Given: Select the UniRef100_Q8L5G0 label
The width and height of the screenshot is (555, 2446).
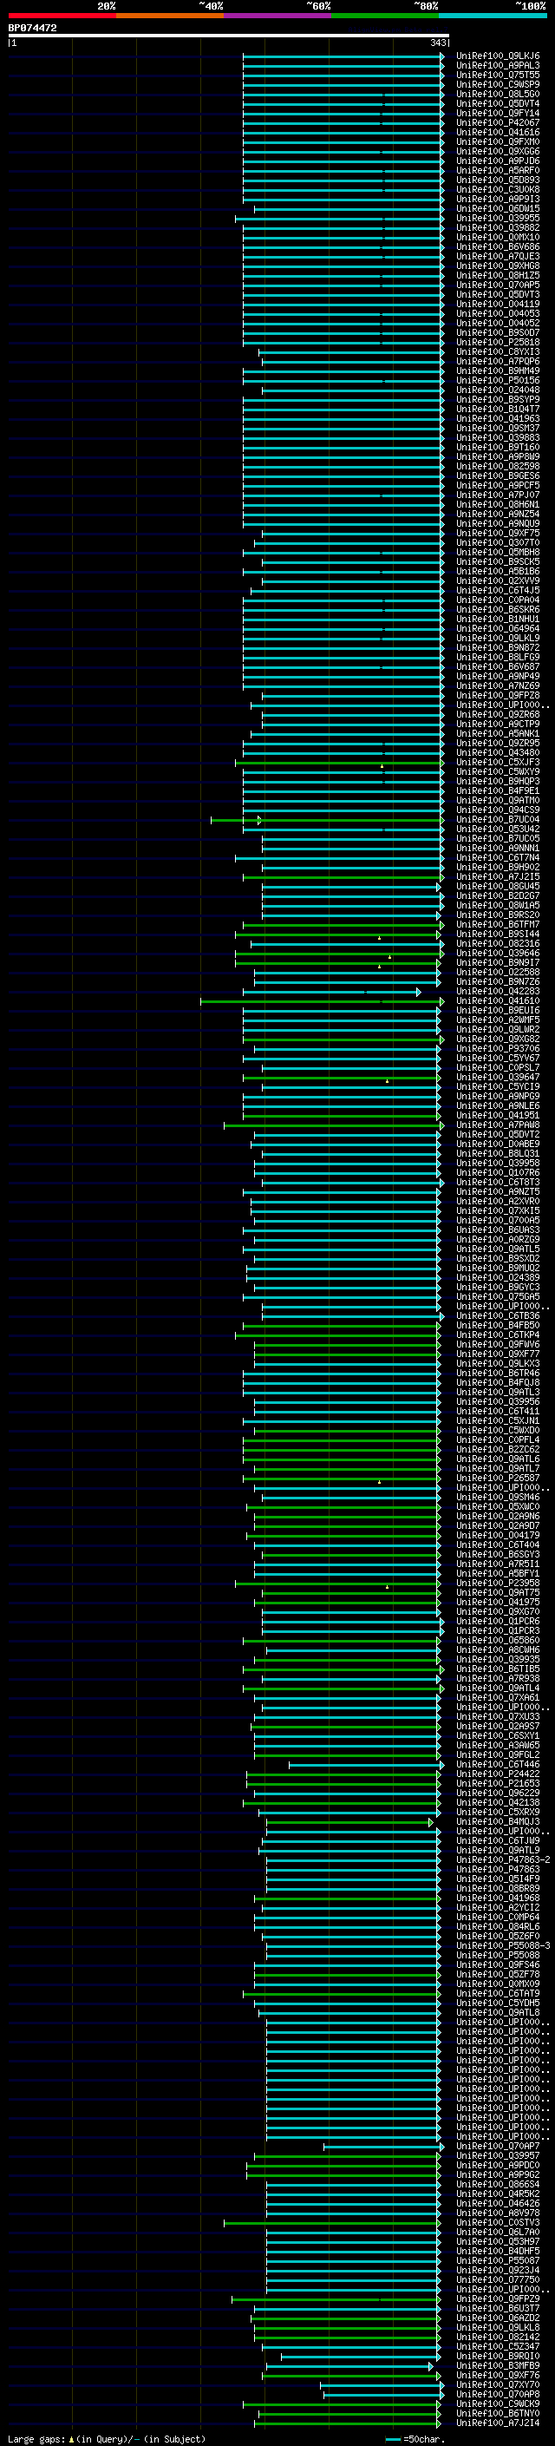Looking at the screenshot, I should [498, 94].
